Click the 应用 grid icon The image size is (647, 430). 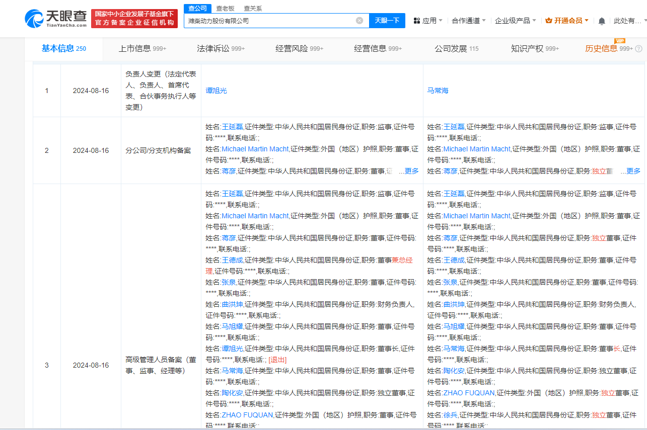click(x=417, y=21)
